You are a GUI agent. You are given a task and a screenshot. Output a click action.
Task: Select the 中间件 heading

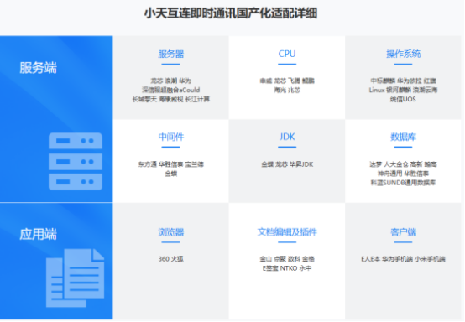point(171,137)
